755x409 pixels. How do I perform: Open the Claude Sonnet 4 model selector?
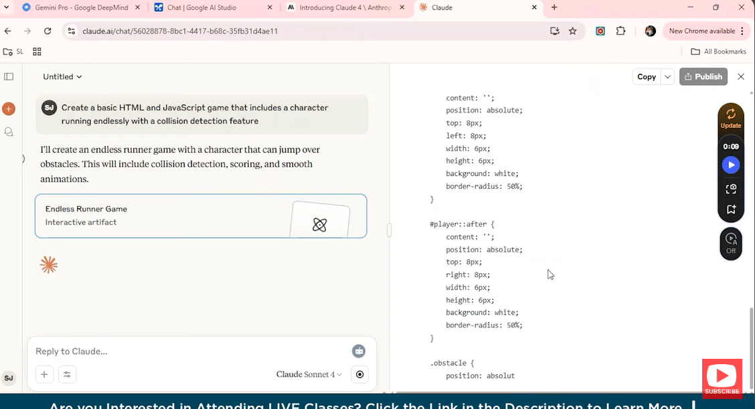pos(309,374)
